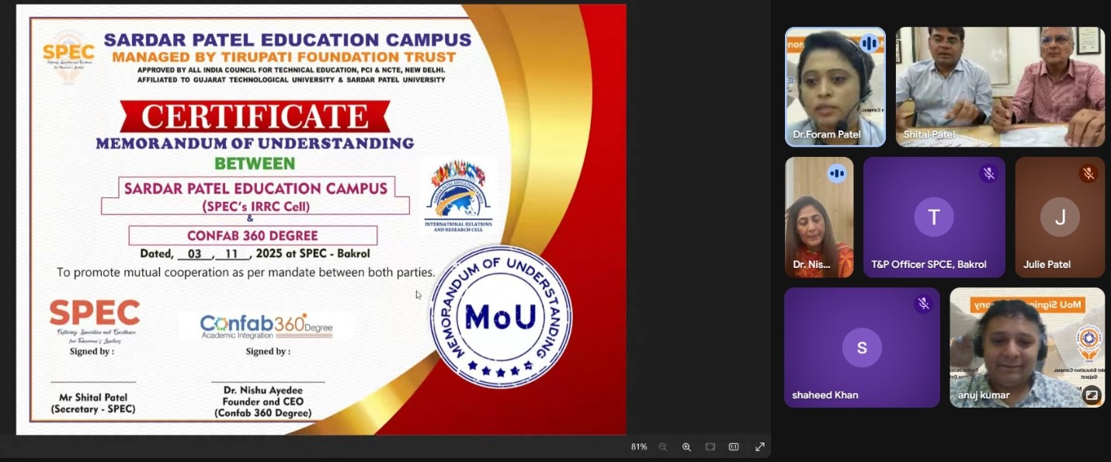Expand Shital Patel's video tile
This screenshot has height=462, width=1111.
(x=999, y=87)
